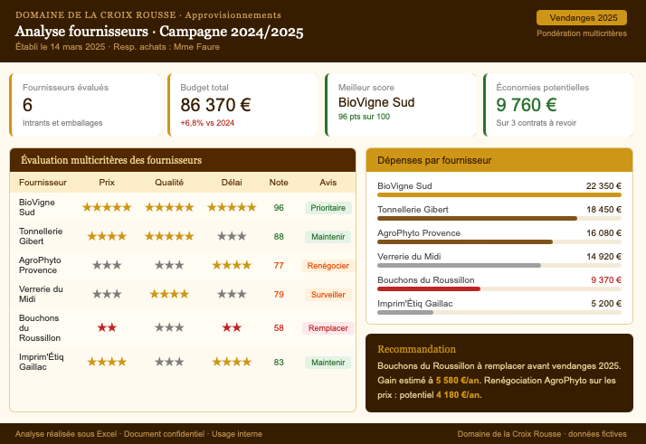Click Maintenir tag for Imprim'Étiq Gaillac
Image resolution: width=646 pixels, height=444 pixels.
click(x=328, y=363)
